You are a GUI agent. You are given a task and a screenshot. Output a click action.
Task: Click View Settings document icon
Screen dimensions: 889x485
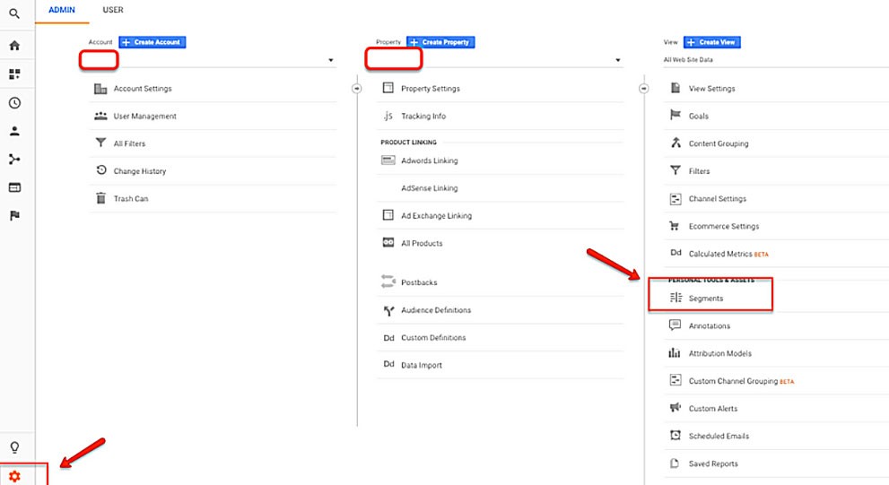675,88
